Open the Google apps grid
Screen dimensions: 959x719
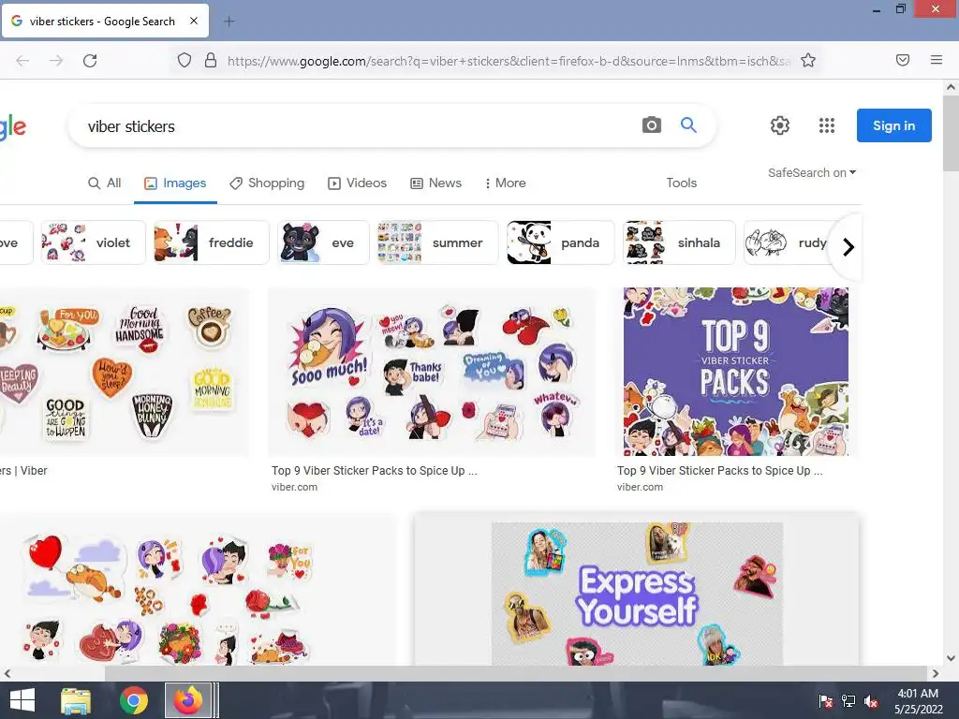point(827,125)
